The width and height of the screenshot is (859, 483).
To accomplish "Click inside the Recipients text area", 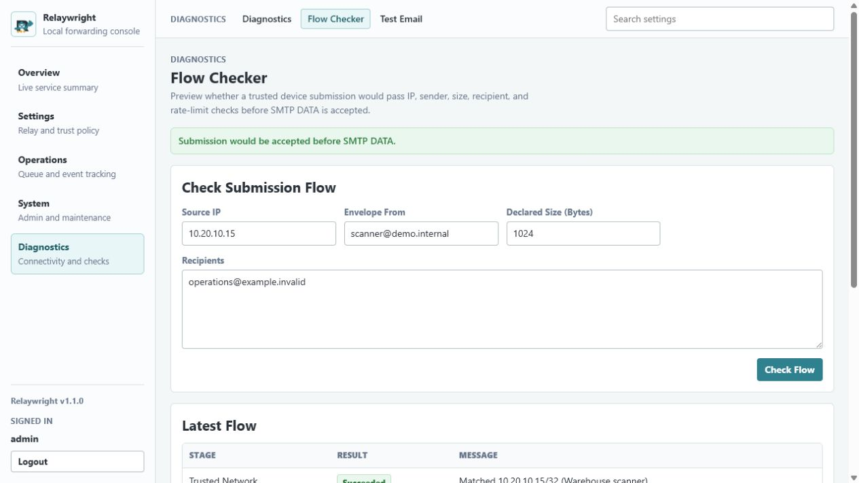I will click(502, 309).
